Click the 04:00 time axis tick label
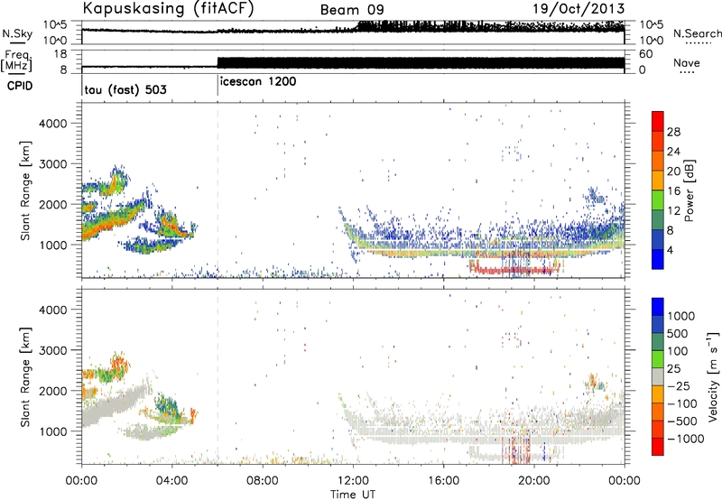Image resolution: width=722 pixels, height=500 pixels. point(171,481)
